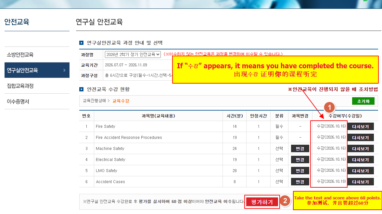382x214 pixels.
Task: Click 변경 for Accident Cases
Action: [x=300, y=182]
